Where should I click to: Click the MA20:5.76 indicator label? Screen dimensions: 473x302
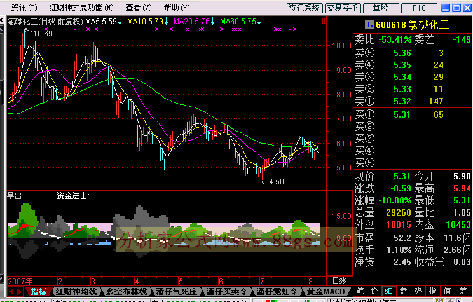[x=191, y=22]
